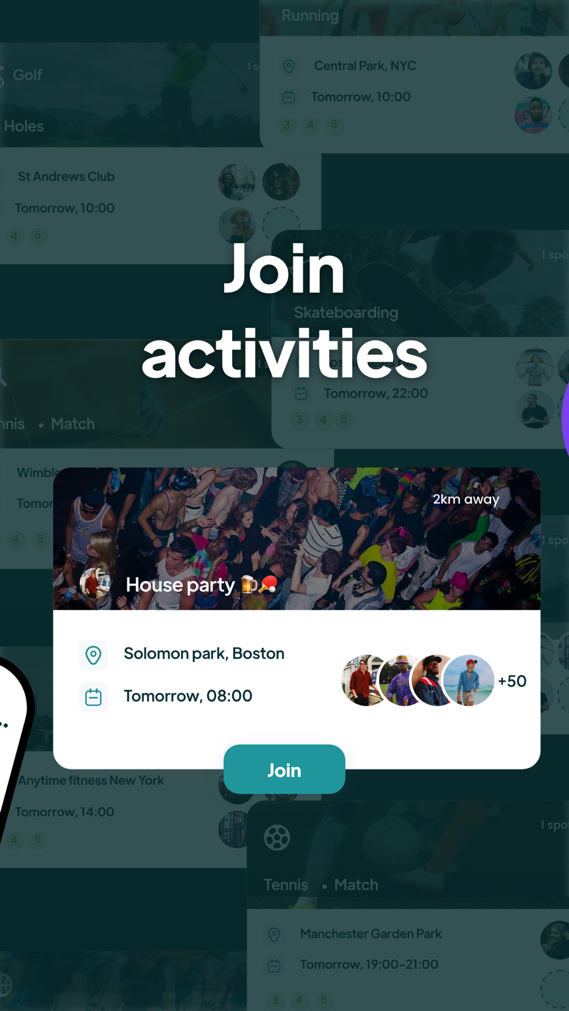This screenshot has height=1011, width=569.
Task: Open the Anytime fitness New York activity
Action: click(91, 780)
